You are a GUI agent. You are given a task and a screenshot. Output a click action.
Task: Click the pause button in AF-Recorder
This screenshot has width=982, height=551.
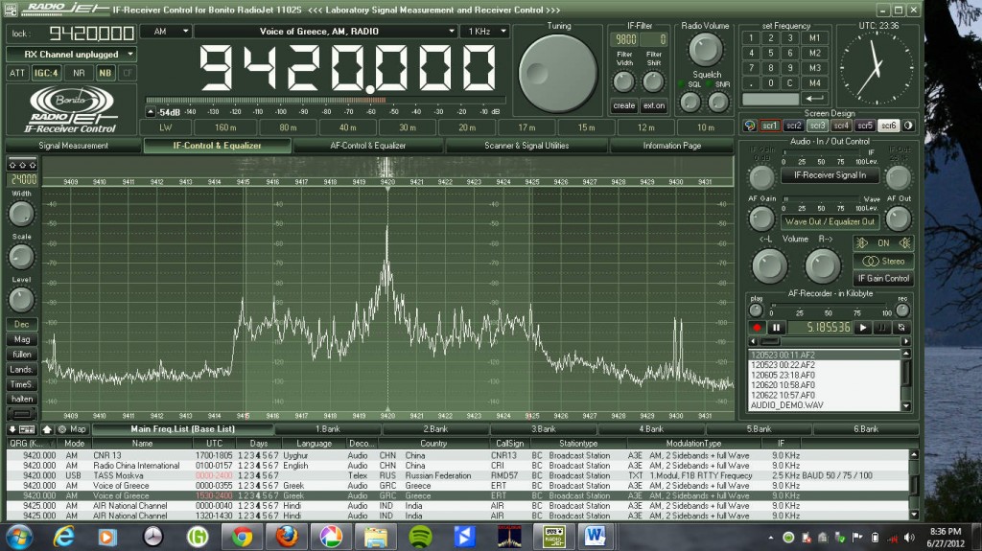[776, 328]
